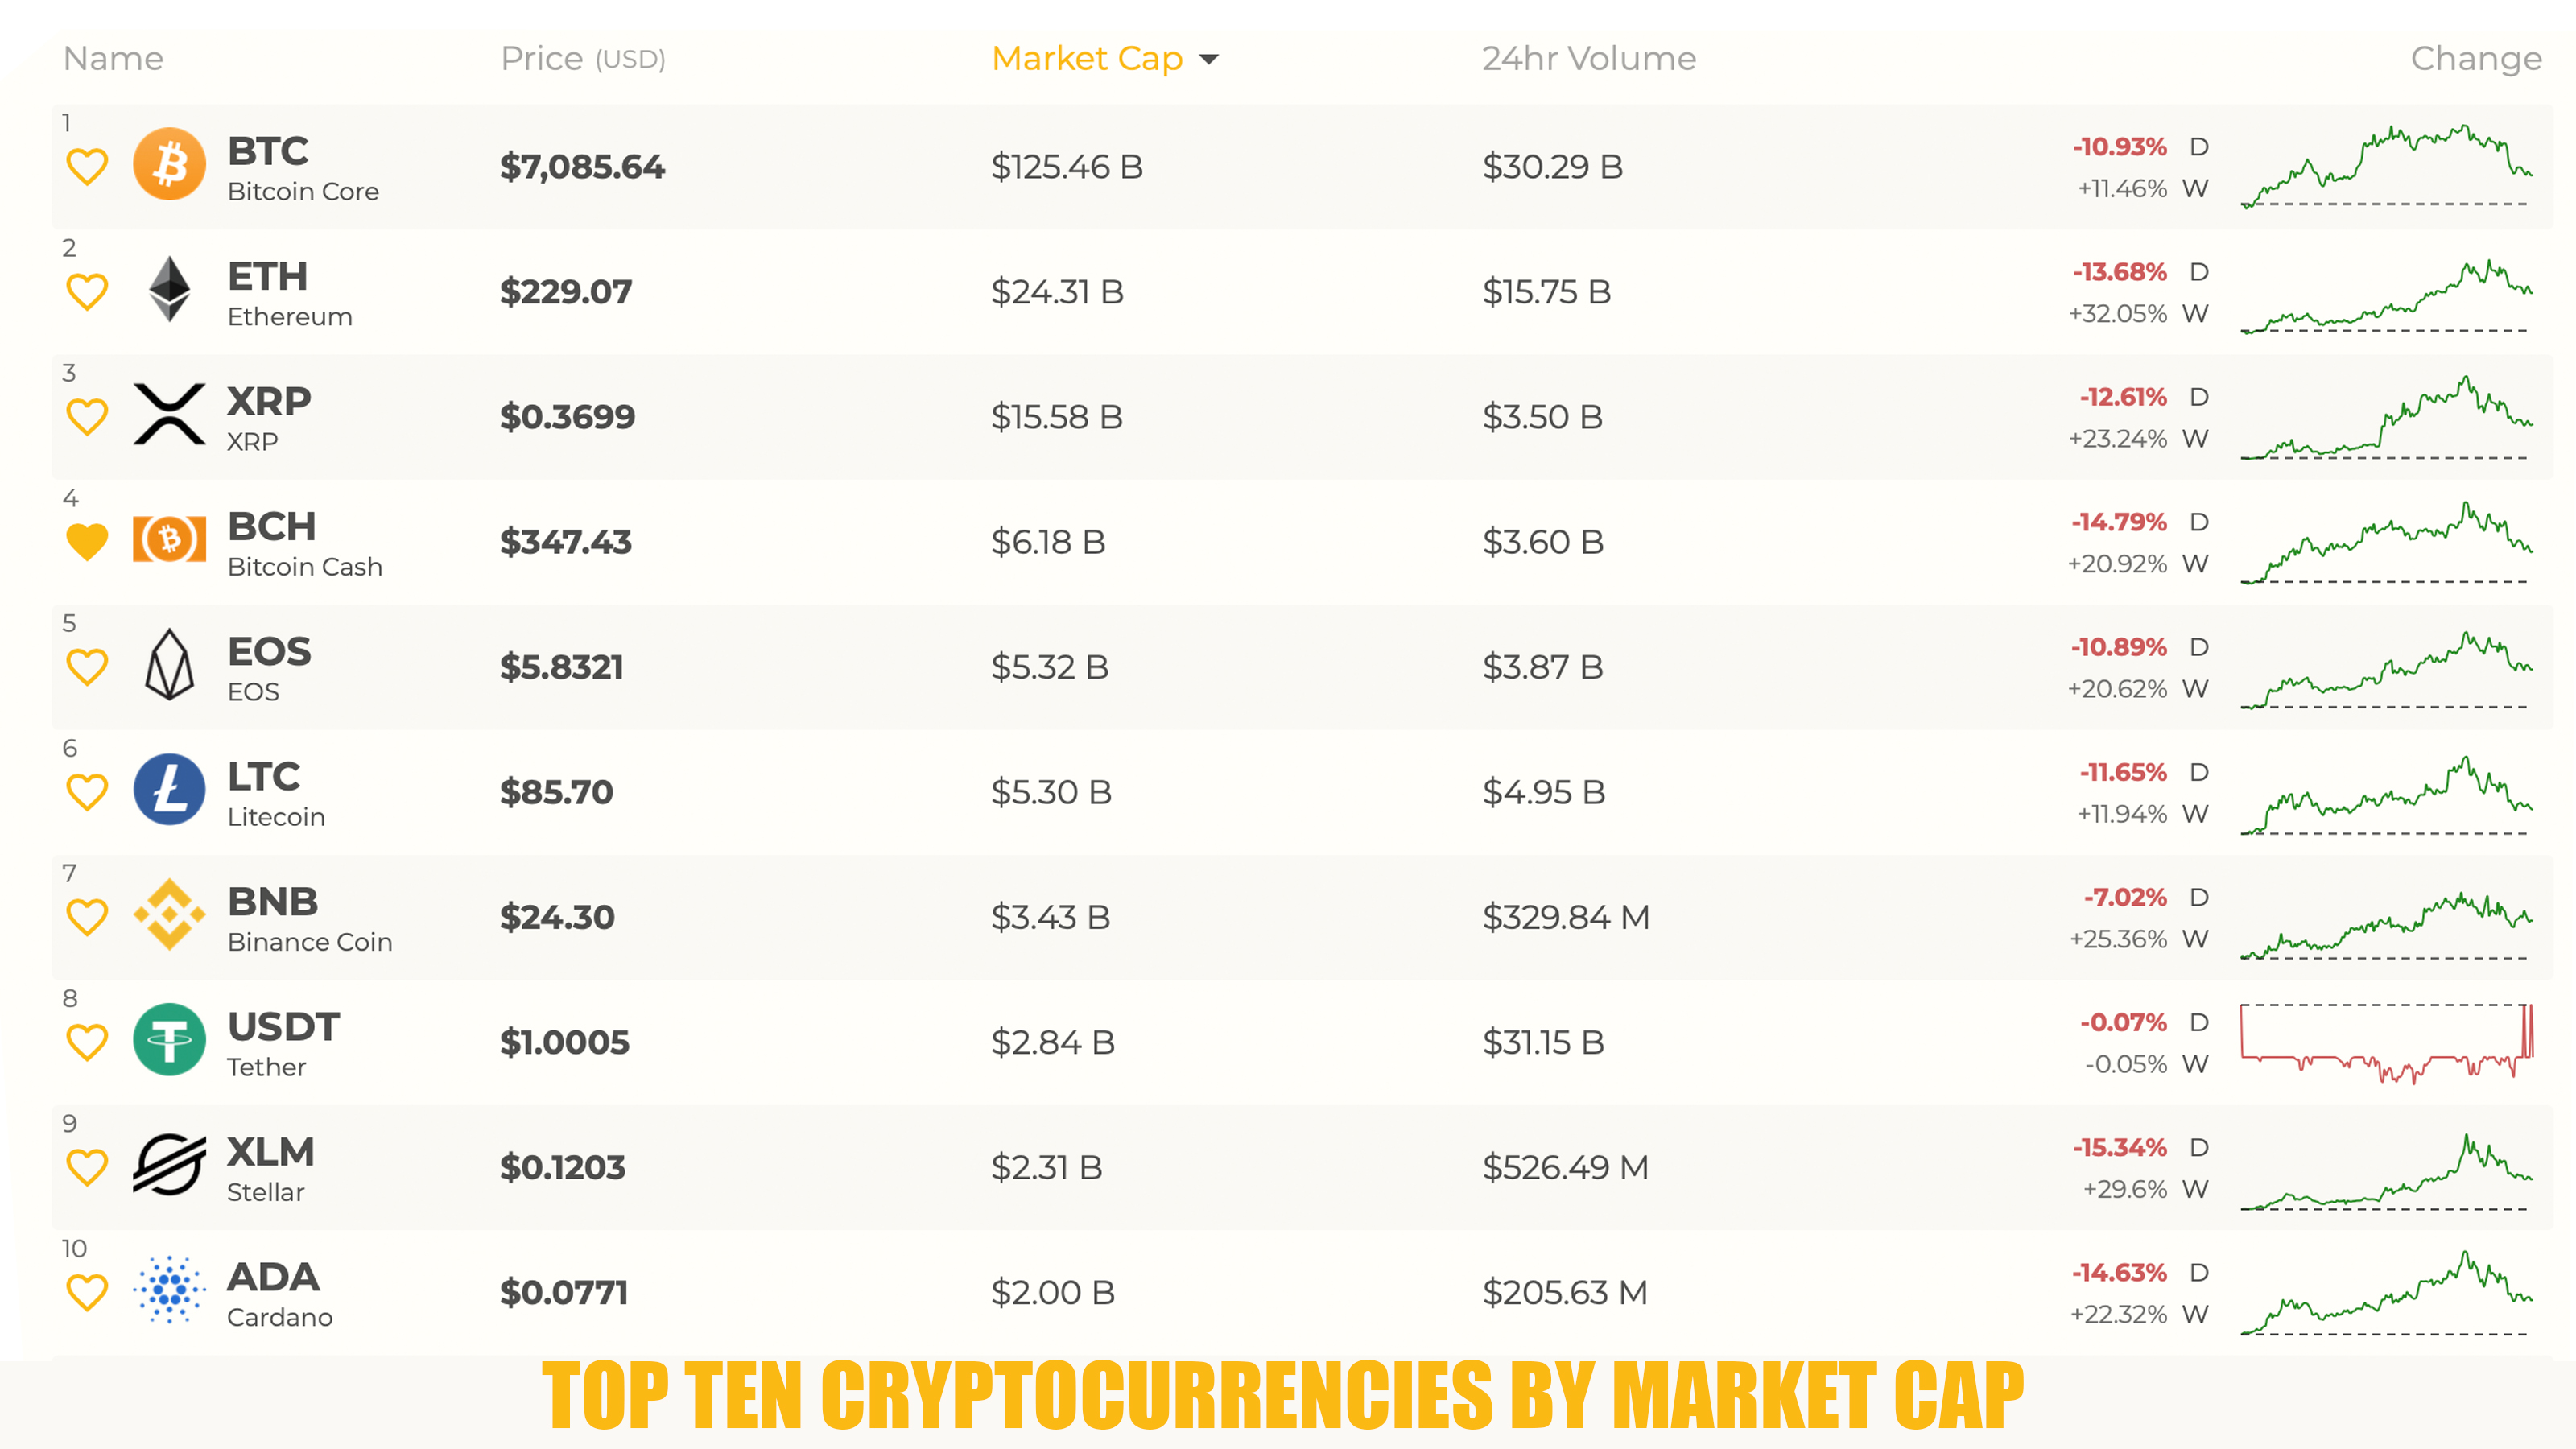Click the Ethereum diamond logo icon
Screen dimensions: 2576x1449
tap(169, 289)
